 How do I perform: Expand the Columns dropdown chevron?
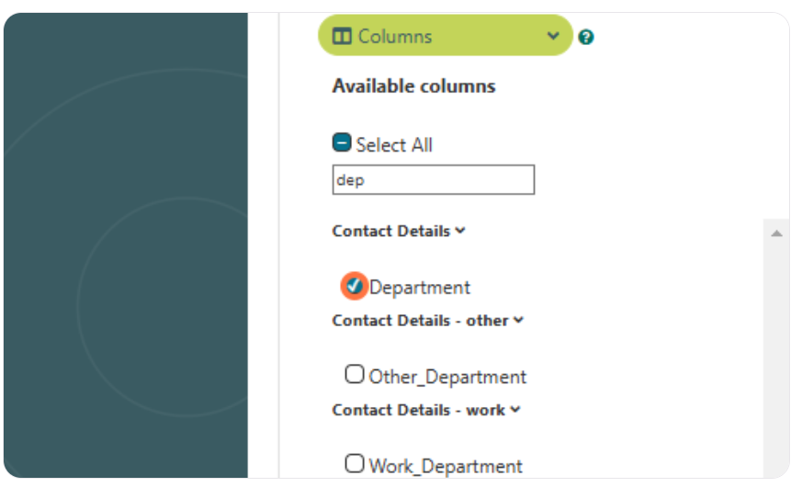point(553,36)
